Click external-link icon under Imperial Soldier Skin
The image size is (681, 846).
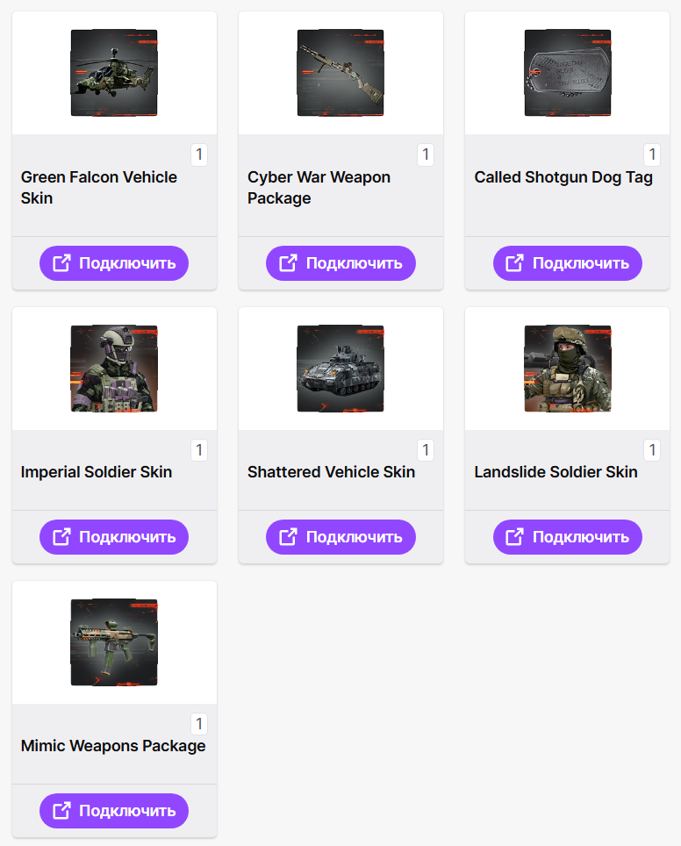62,537
